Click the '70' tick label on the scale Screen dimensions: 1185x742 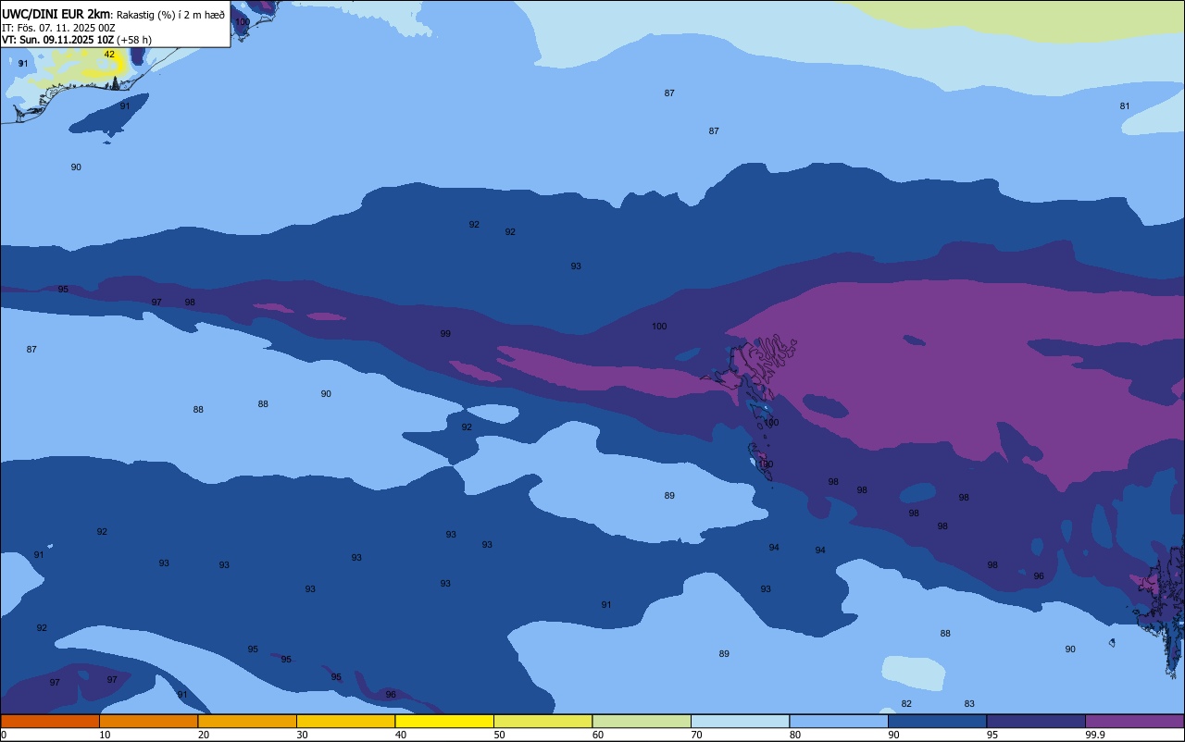point(696,735)
